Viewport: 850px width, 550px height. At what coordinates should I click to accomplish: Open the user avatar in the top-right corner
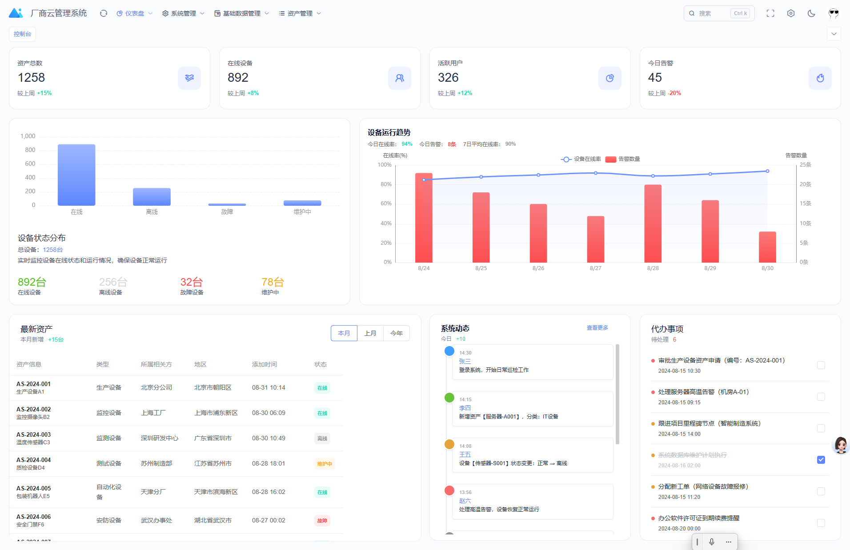pyautogui.click(x=834, y=13)
